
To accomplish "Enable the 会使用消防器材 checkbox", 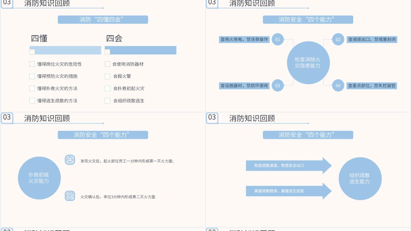I will click(108, 64).
